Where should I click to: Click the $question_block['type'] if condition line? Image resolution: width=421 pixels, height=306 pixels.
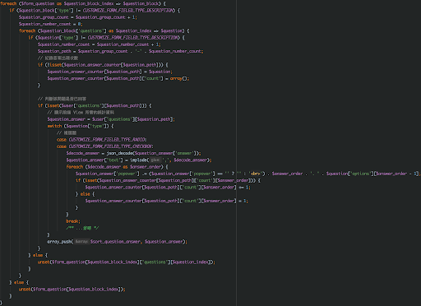tap(95, 11)
